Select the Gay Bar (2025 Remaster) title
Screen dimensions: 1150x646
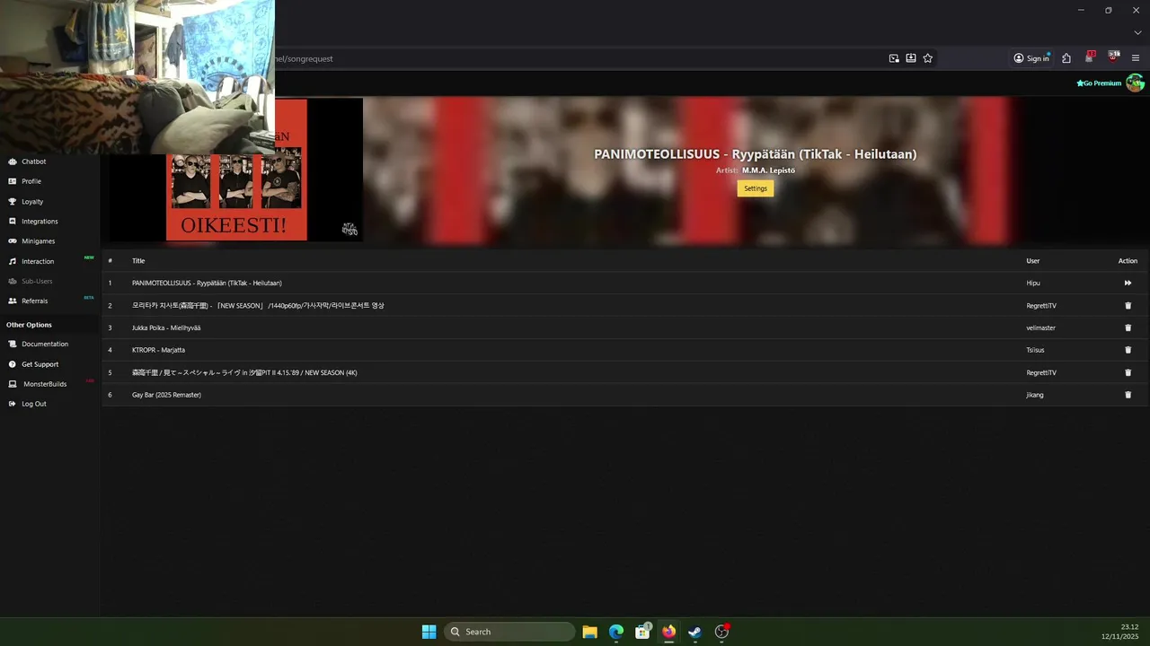tap(166, 395)
